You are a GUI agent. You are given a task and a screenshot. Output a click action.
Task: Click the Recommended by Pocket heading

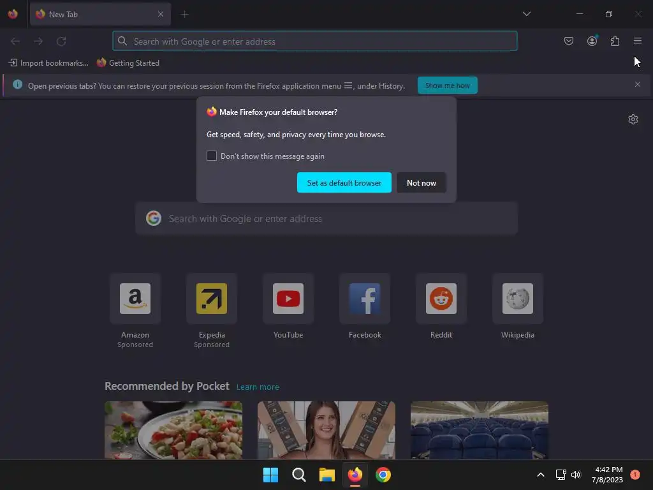pos(166,386)
